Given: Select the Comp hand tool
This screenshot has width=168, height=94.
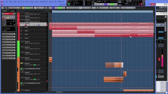Looking at the screenshot, I should [80, 8].
